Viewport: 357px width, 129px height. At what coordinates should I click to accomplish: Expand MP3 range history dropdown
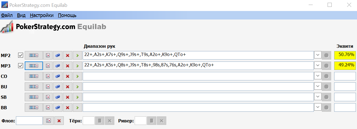(318, 66)
